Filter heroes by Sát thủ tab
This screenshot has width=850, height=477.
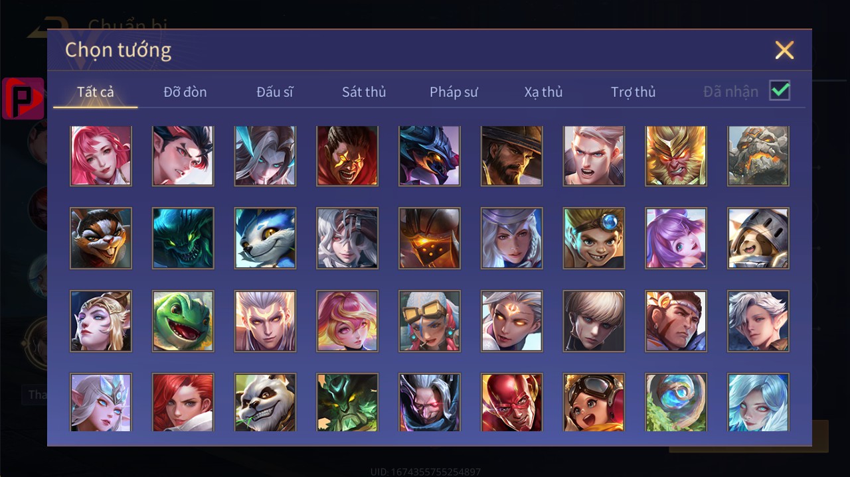[364, 92]
